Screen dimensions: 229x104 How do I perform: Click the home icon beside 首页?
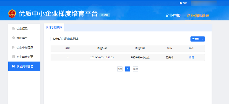[x=181, y=3]
